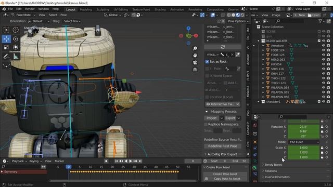Open the Pose Options dropdown
This screenshot has width=333, height=187.
(x=238, y=21)
